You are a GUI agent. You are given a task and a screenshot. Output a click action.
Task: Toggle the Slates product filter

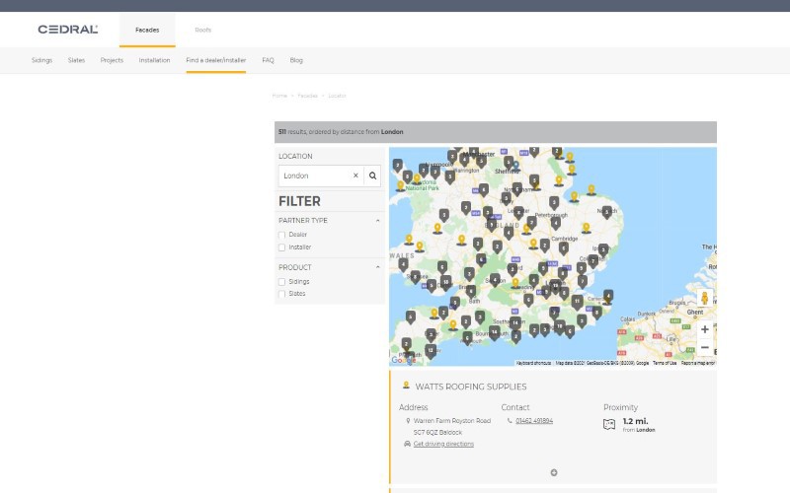pos(282,294)
